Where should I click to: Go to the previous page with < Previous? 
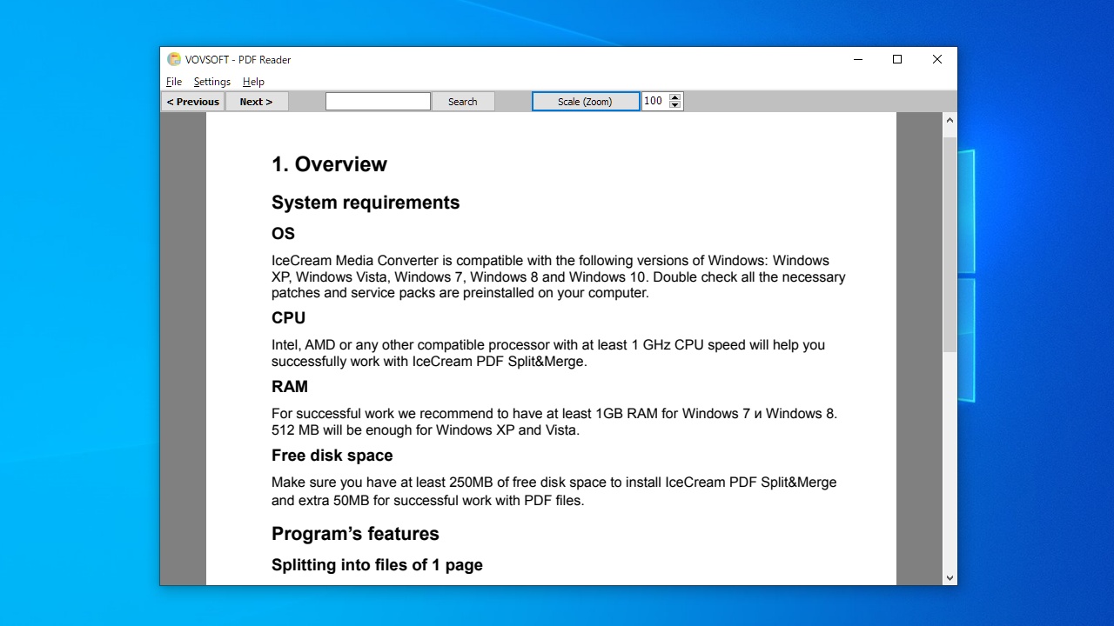pyautogui.click(x=193, y=102)
